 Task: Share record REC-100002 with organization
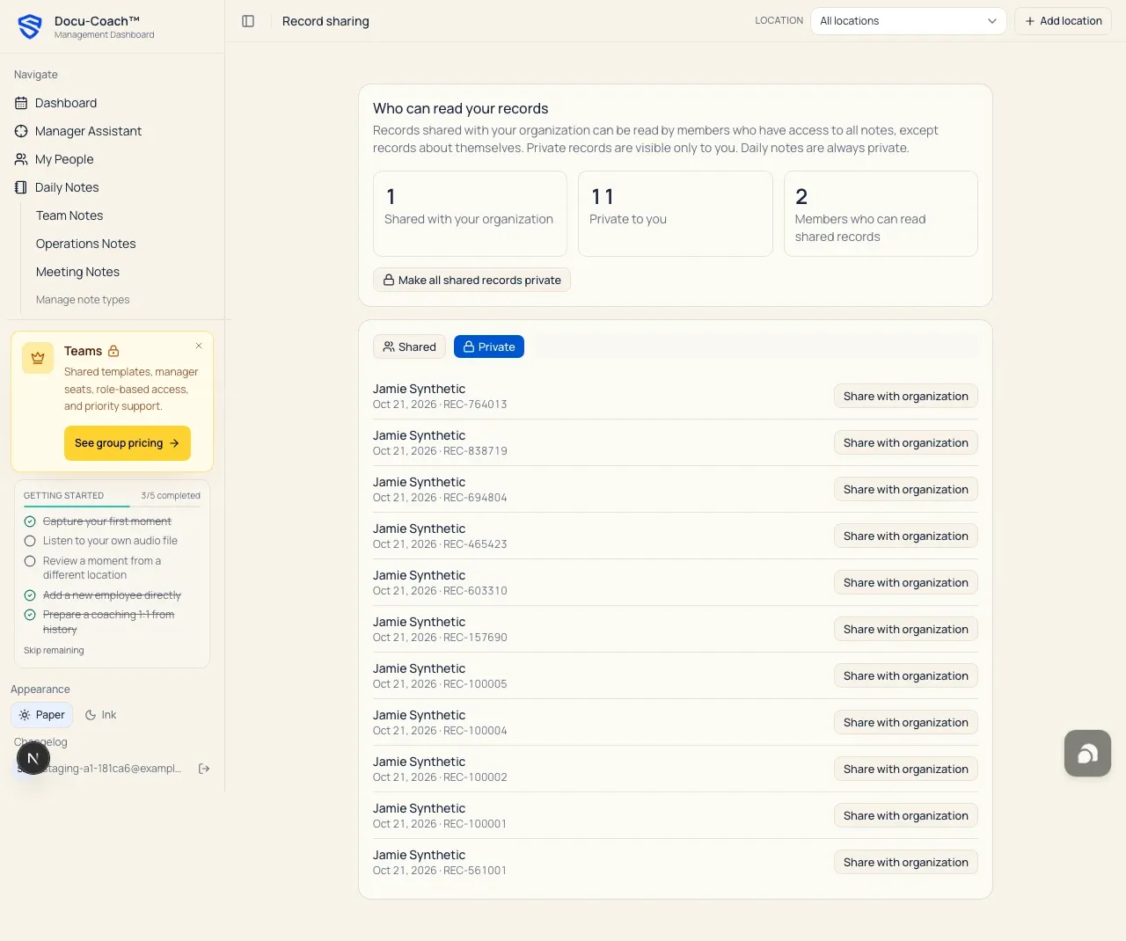[x=905, y=770]
